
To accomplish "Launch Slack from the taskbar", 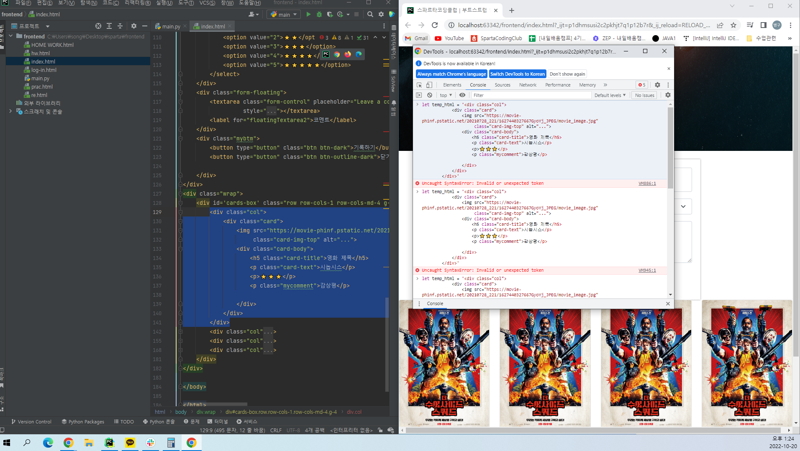I will coord(151,443).
